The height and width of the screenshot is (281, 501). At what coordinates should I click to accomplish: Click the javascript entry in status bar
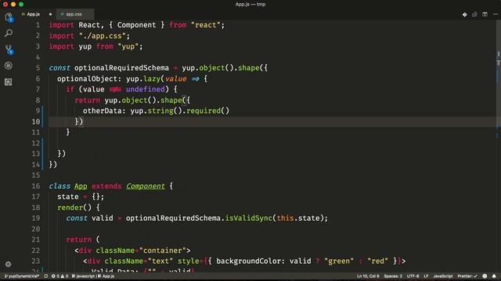[84, 276]
